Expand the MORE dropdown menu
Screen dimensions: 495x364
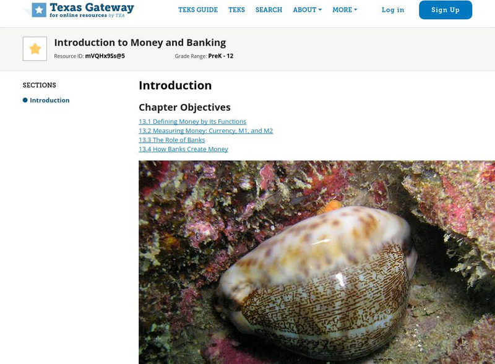coord(345,10)
